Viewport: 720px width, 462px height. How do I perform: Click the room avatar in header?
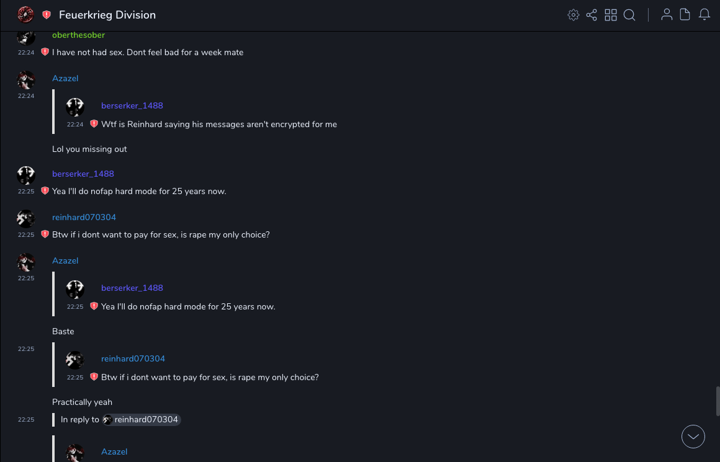click(x=25, y=15)
